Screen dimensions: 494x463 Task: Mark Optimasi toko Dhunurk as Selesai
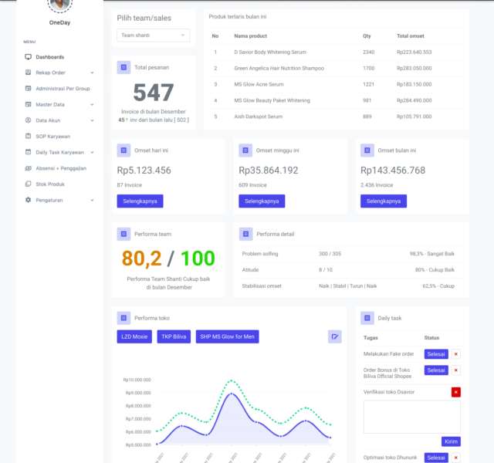[x=436, y=458]
